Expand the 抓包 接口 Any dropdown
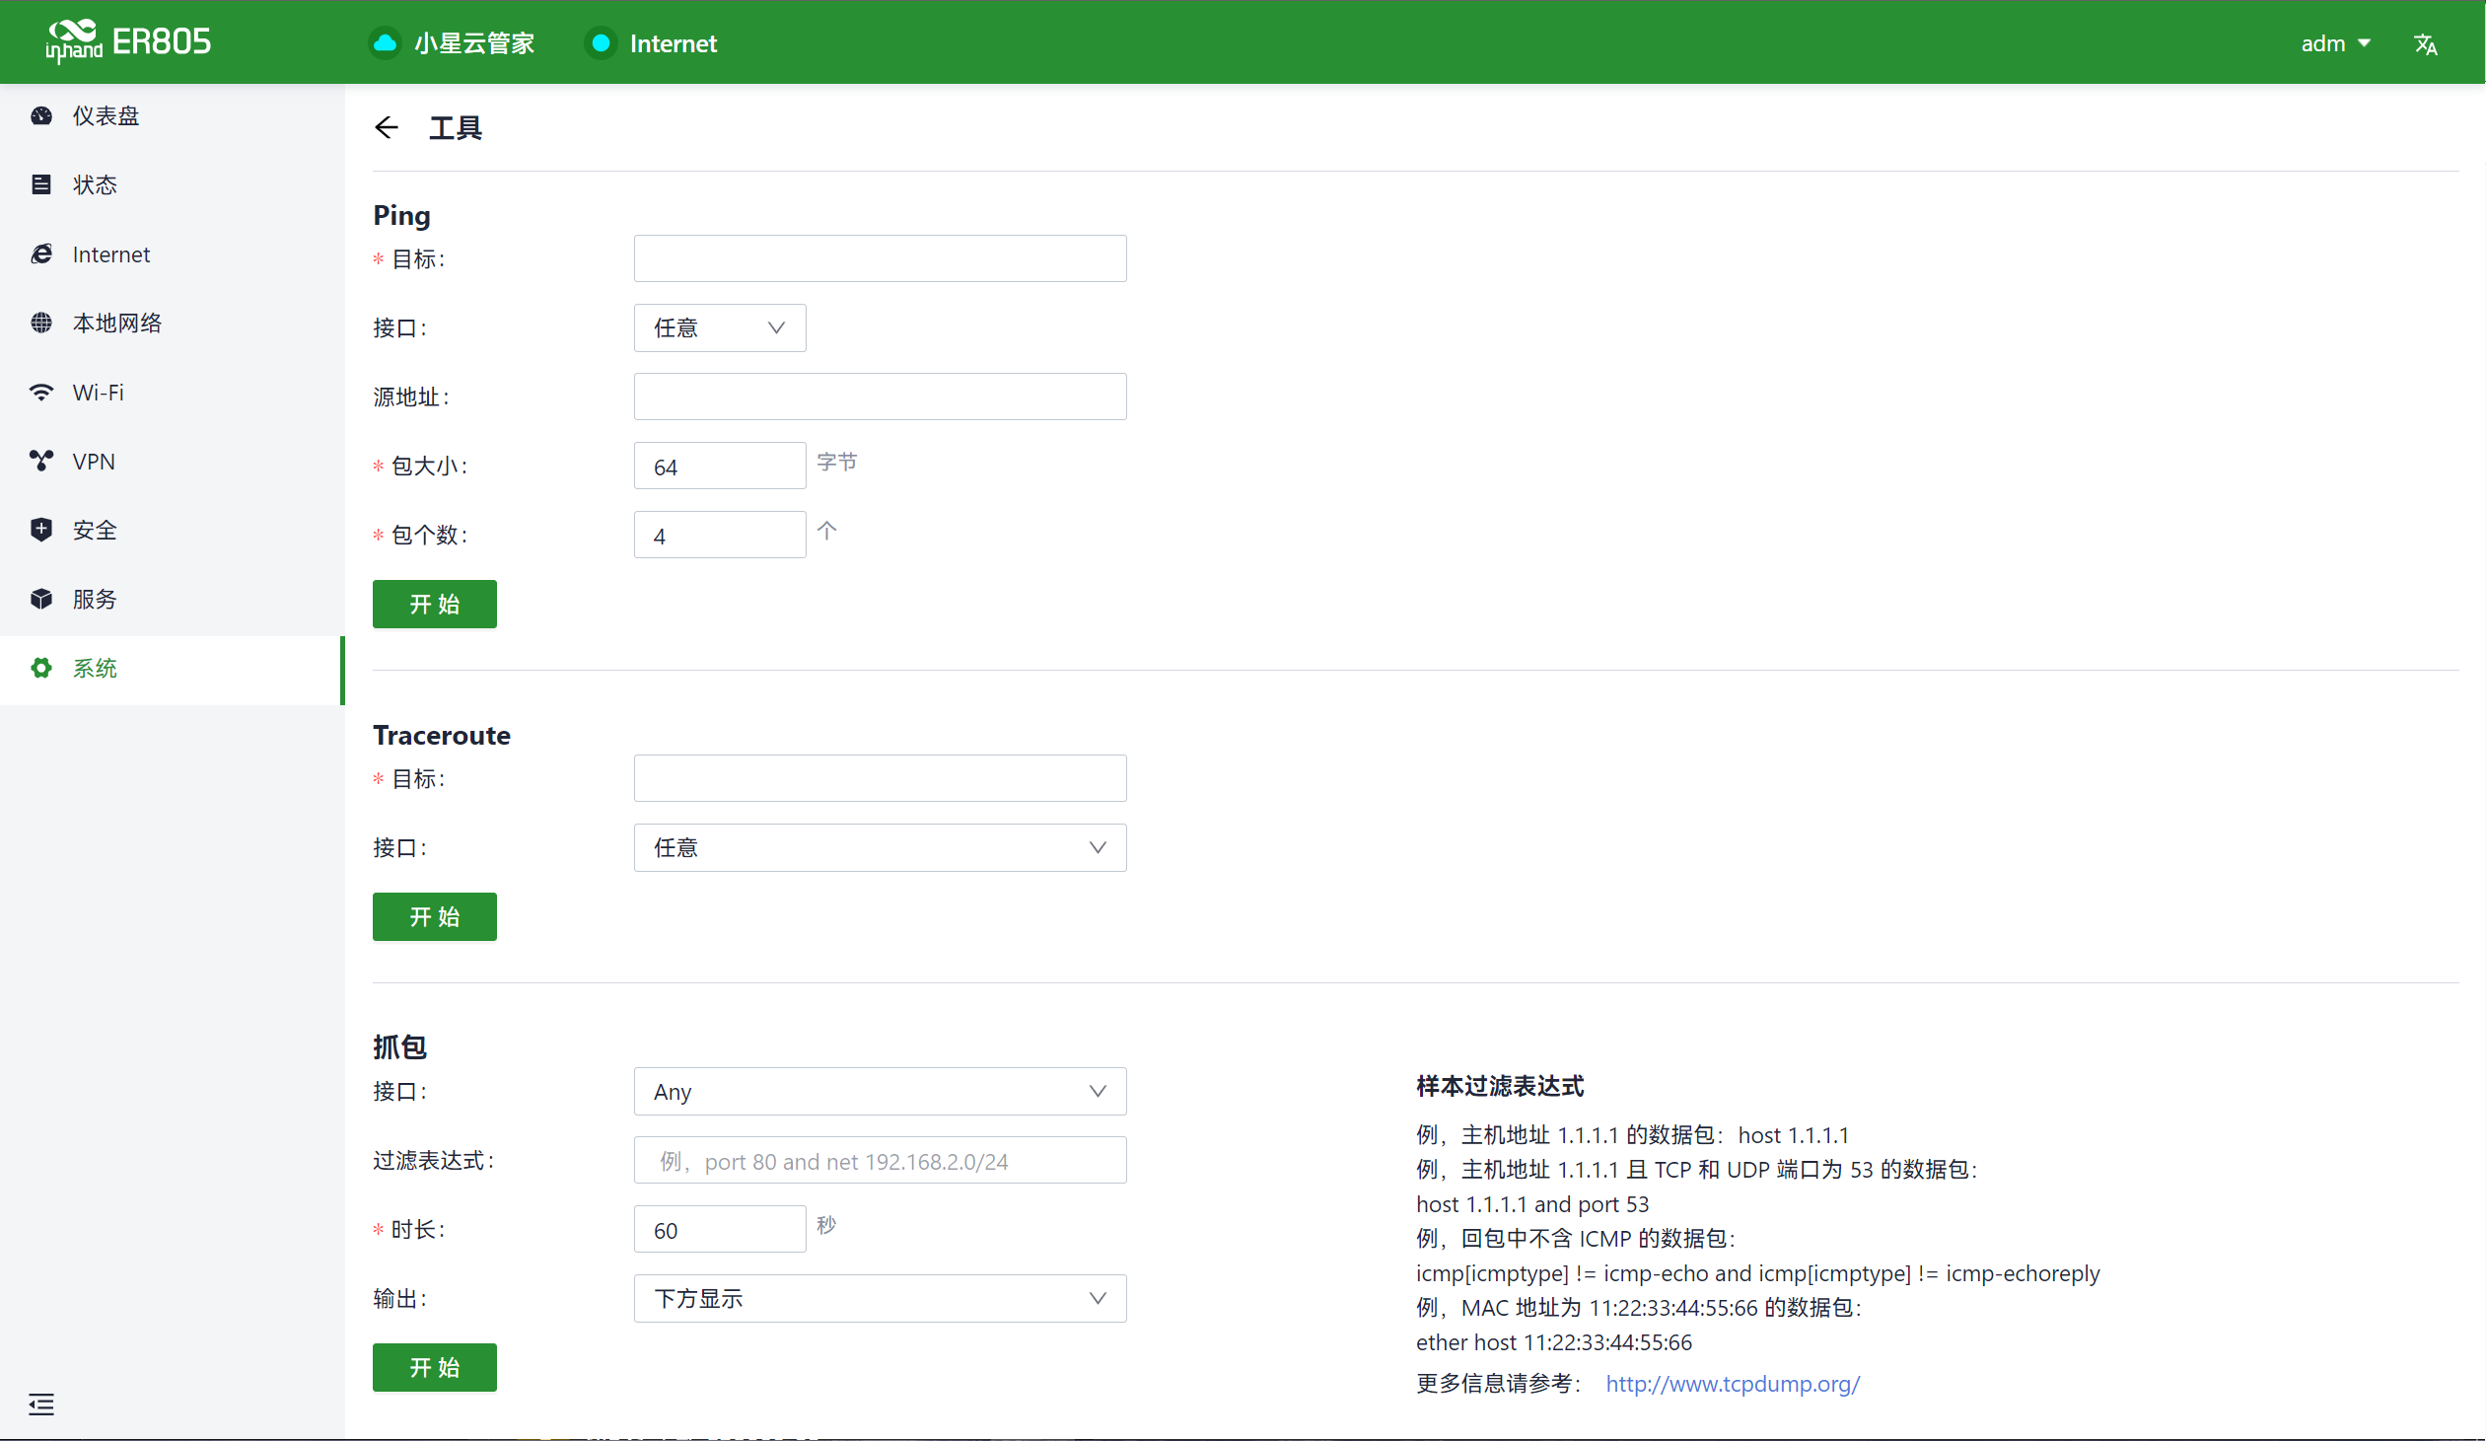The image size is (2486, 1441). (879, 1092)
